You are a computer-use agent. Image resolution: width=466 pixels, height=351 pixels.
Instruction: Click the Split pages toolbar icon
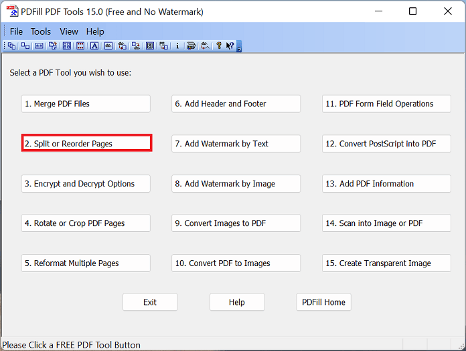tap(25, 46)
